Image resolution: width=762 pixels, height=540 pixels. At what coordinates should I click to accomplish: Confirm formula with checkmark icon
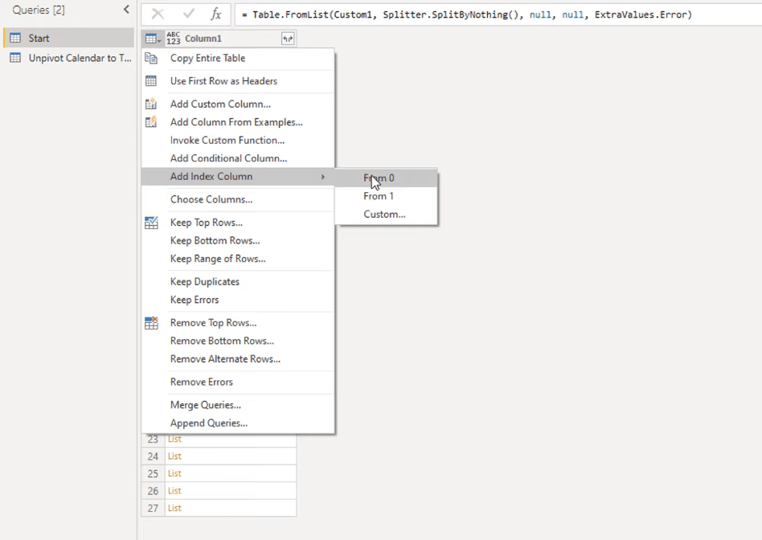pos(188,14)
